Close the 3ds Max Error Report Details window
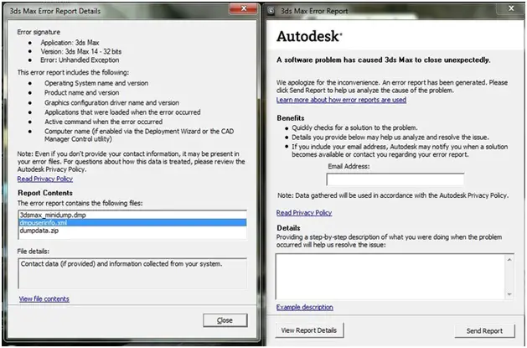This screenshot has width=527, height=348. pyautogui.click(x=243, y=8)
